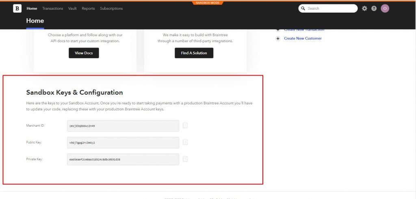Open the Reports menu
The image size is (416, 199).
click(88, 9)
